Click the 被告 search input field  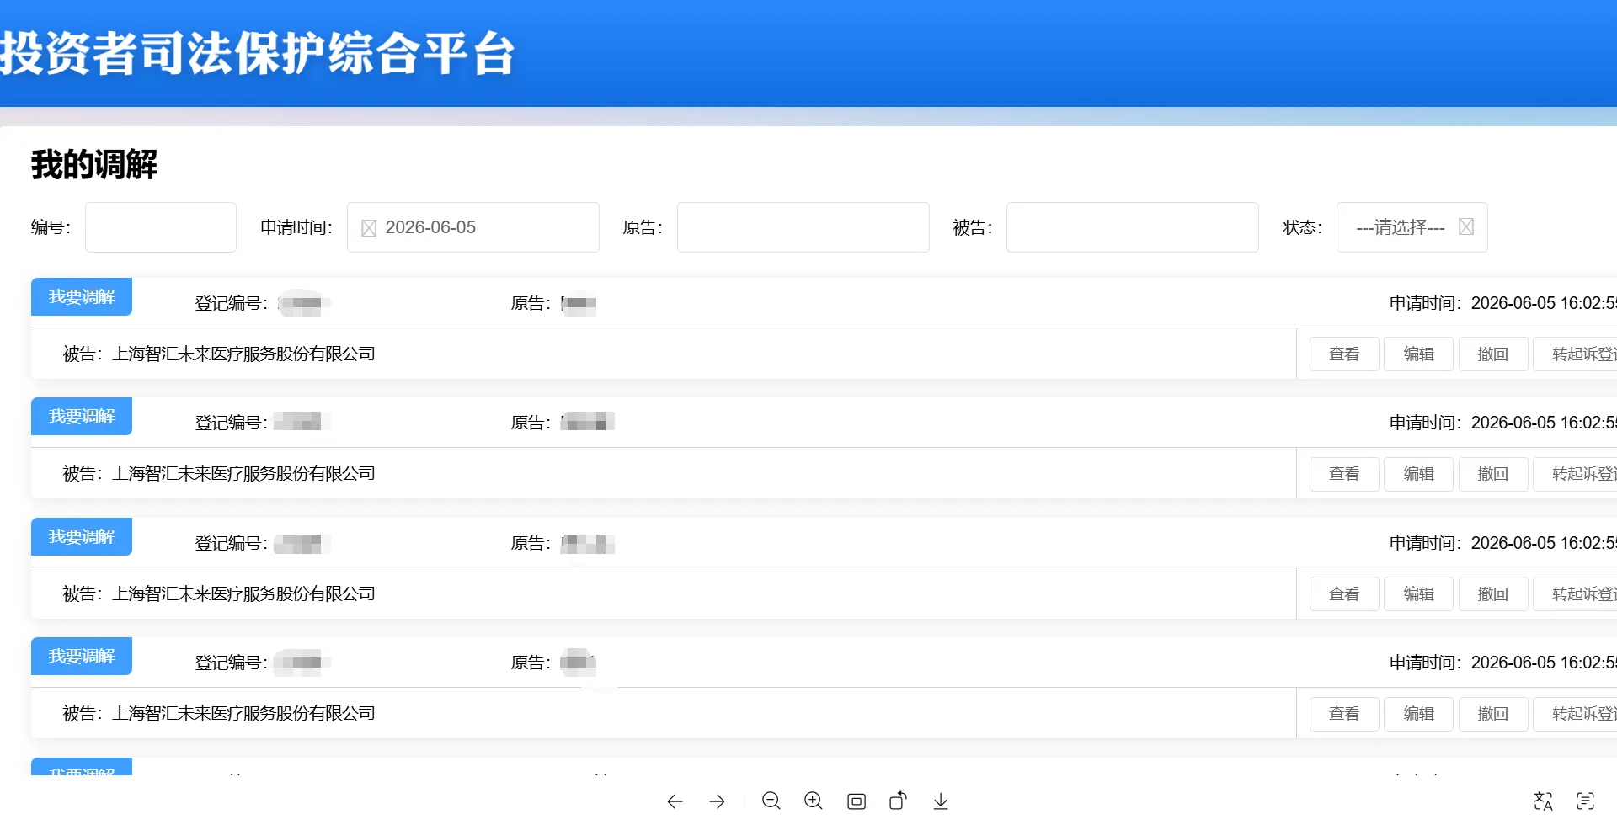pyautogui.click(x=1132, y=227)
